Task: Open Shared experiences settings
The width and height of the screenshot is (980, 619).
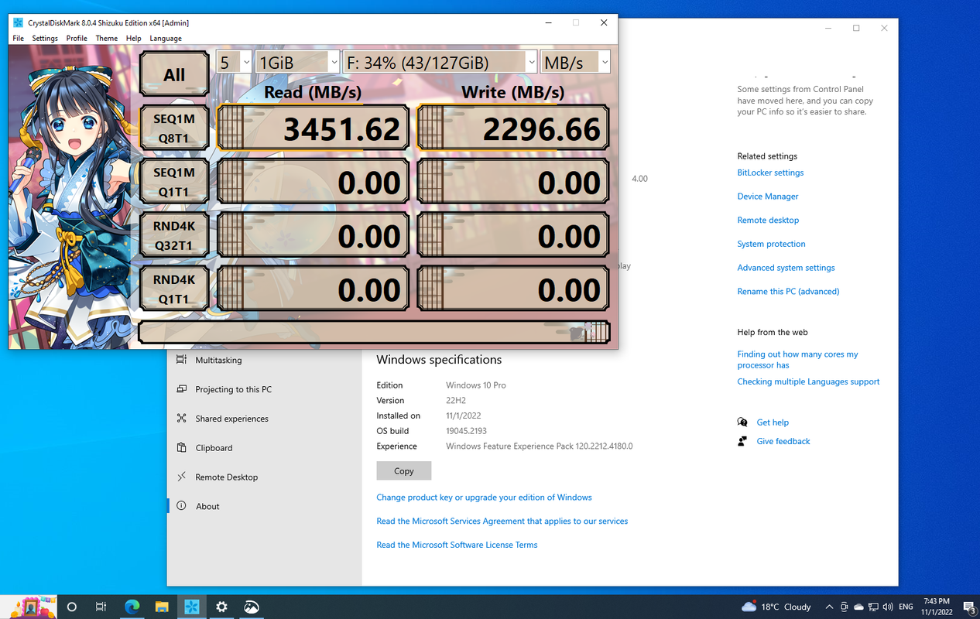Action: click(265, 419)
